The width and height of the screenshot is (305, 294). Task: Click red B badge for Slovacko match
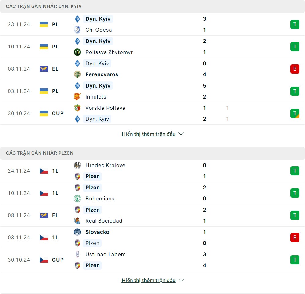click(295, 238)
